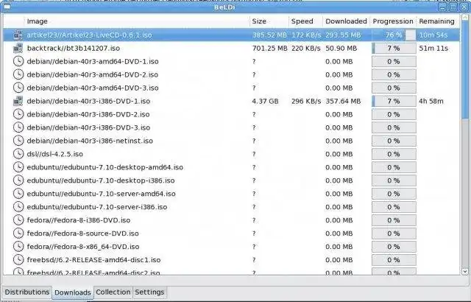Select debian//debian-40r3-amd64-DVD-3.iso entry

click(93, 88)
